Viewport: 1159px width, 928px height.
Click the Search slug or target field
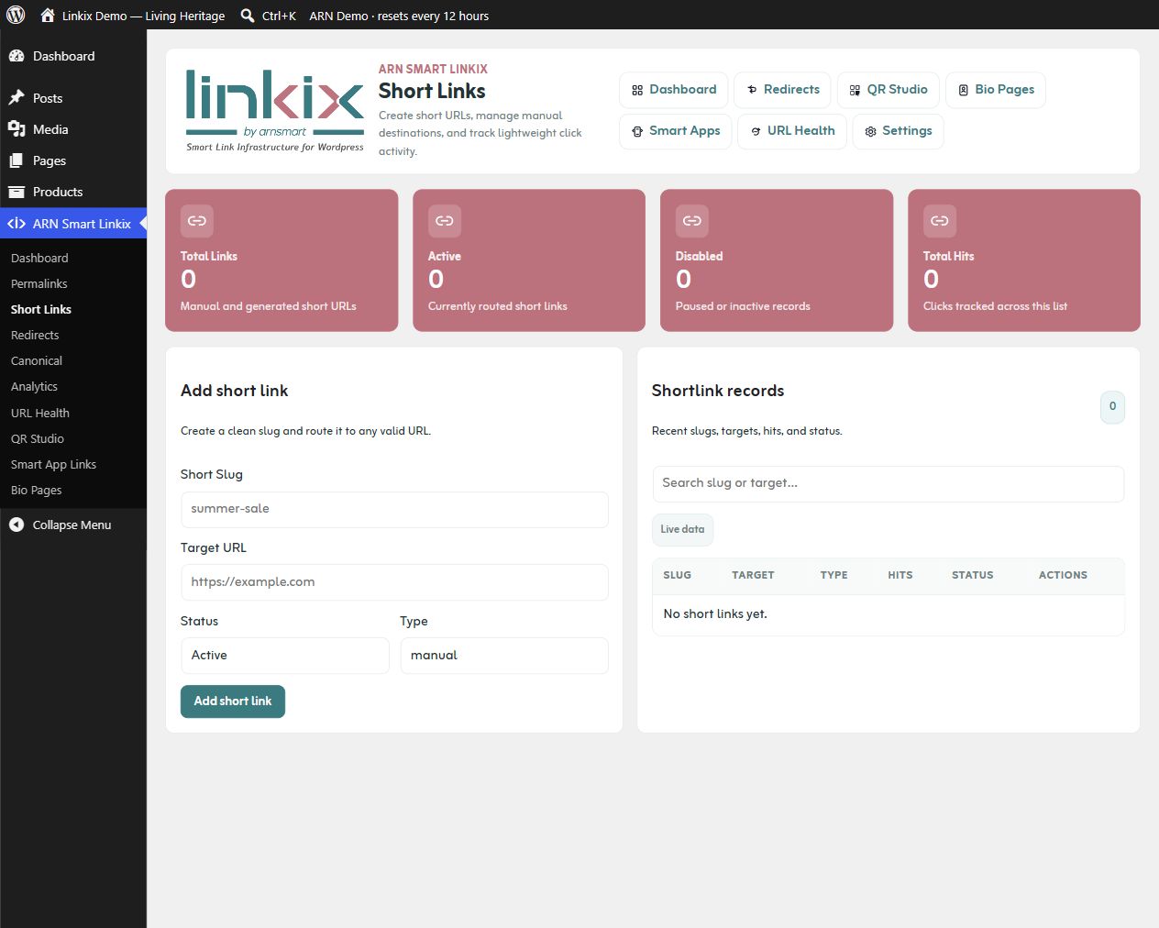pos(888,484)
